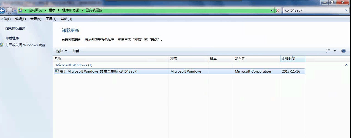This screenshot has height=138, width=351.
Task: Open the view options dropdown arrow
Action: pos(334,51)
